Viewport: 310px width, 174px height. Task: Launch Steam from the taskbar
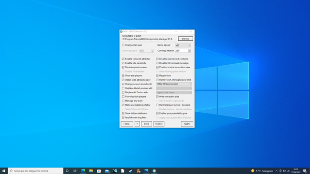(x=130, y=171)
